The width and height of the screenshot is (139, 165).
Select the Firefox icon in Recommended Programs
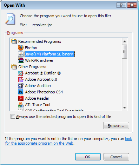click(x=21, y=48)
